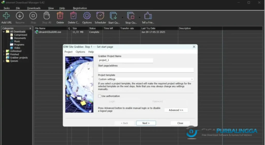Image resolution: width=265 pixels, height=145 pixels.
Task: Open Site Grabber Options menu
Action: [x=80, y=52]
